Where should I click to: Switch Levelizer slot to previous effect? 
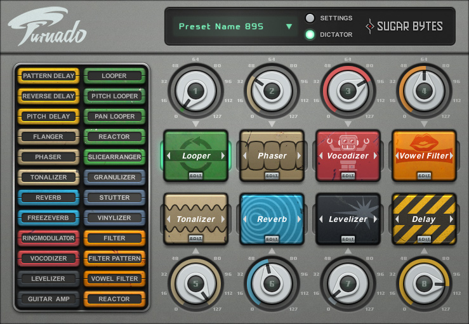[320, 219]
